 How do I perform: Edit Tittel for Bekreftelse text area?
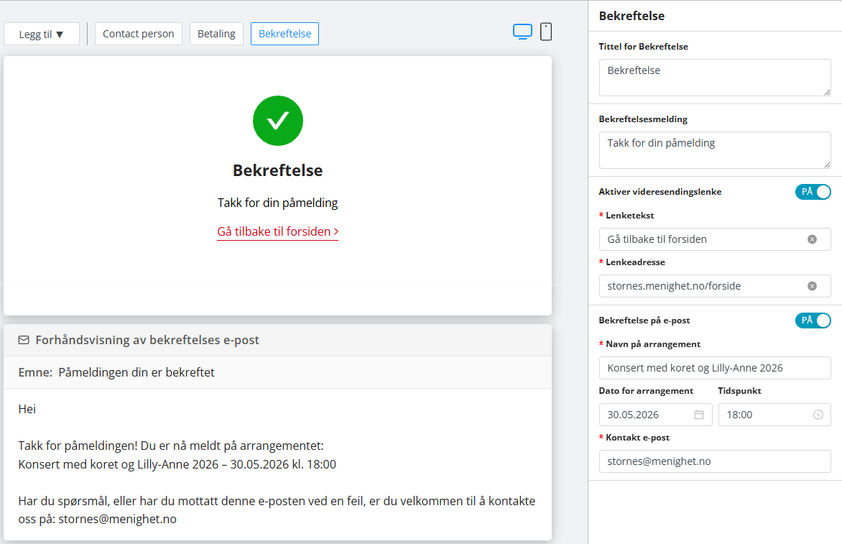pos(715,78)
